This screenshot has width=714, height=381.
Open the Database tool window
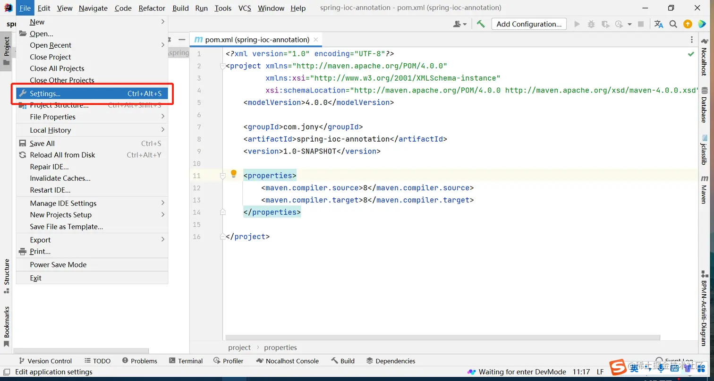pyautogui.click(x=704, y=105)
